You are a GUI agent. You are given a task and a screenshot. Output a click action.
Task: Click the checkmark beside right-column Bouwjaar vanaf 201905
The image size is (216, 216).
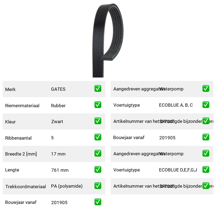206,137
